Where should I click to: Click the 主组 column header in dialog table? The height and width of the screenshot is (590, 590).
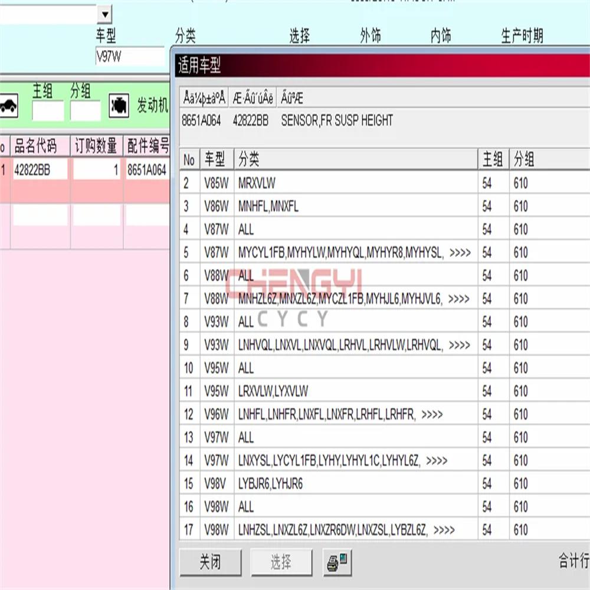(x=493, y=159)
